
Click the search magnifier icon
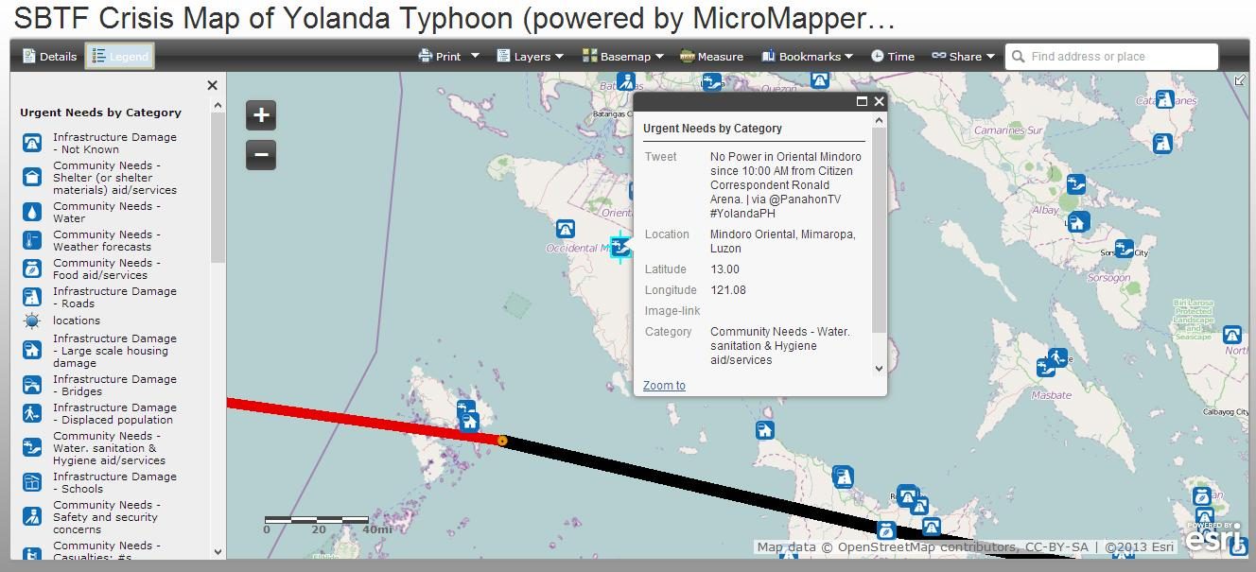point(1019,57)
